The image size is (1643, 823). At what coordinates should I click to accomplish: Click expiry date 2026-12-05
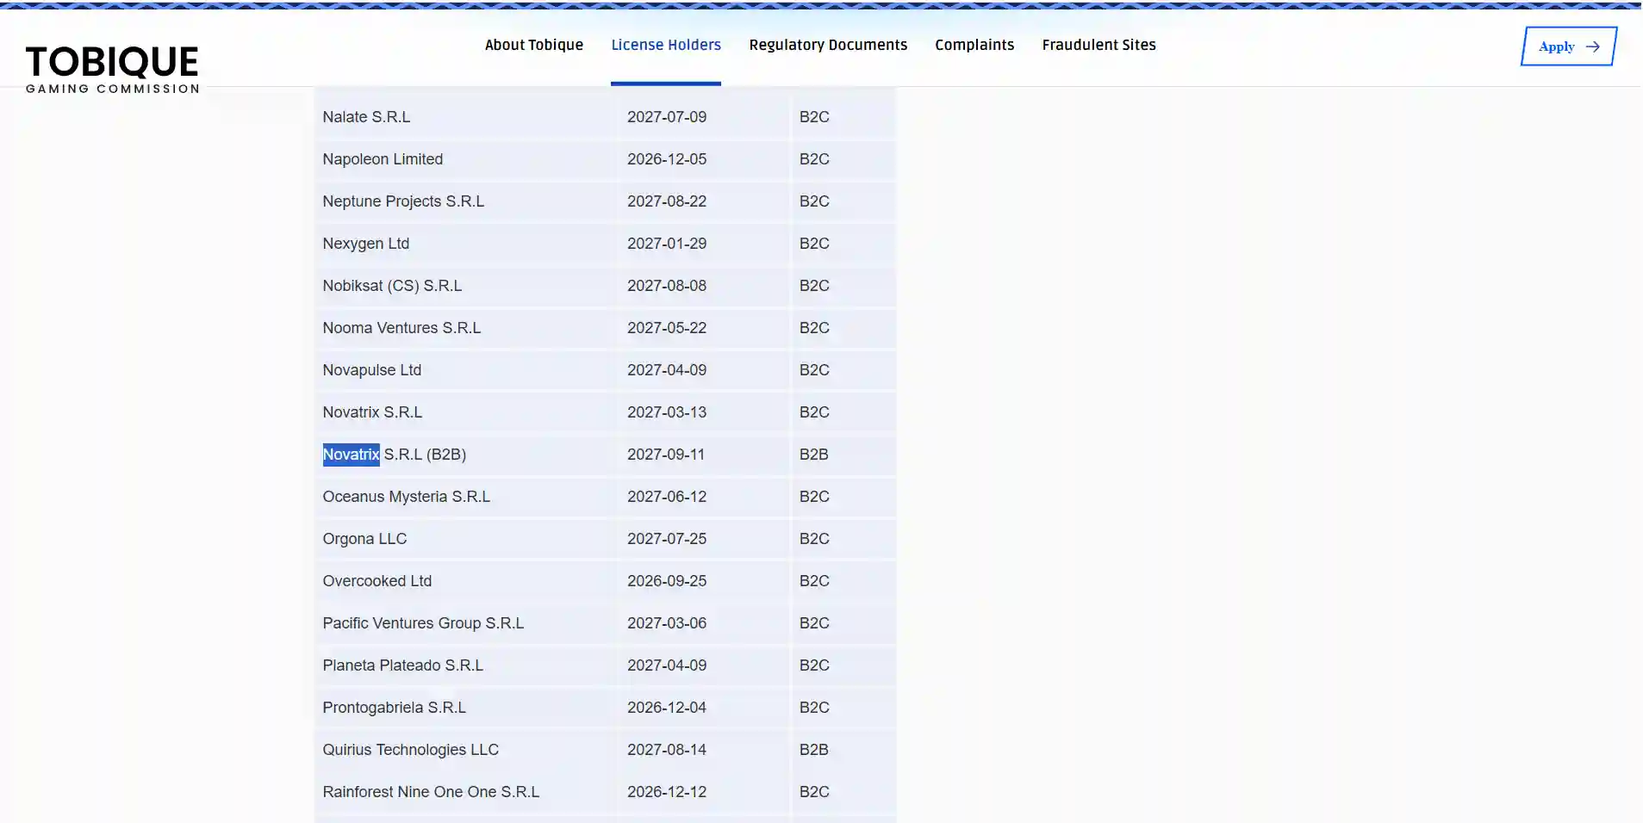(x=667, y=159)
